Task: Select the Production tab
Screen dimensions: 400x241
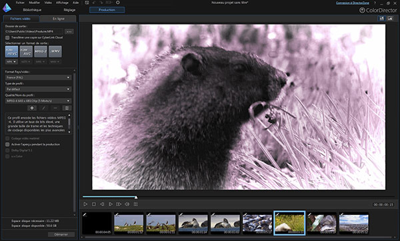Action: (x=107, y=10)
